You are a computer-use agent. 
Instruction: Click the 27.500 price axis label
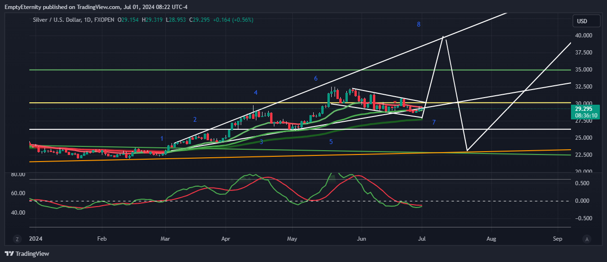click(583, 121)
